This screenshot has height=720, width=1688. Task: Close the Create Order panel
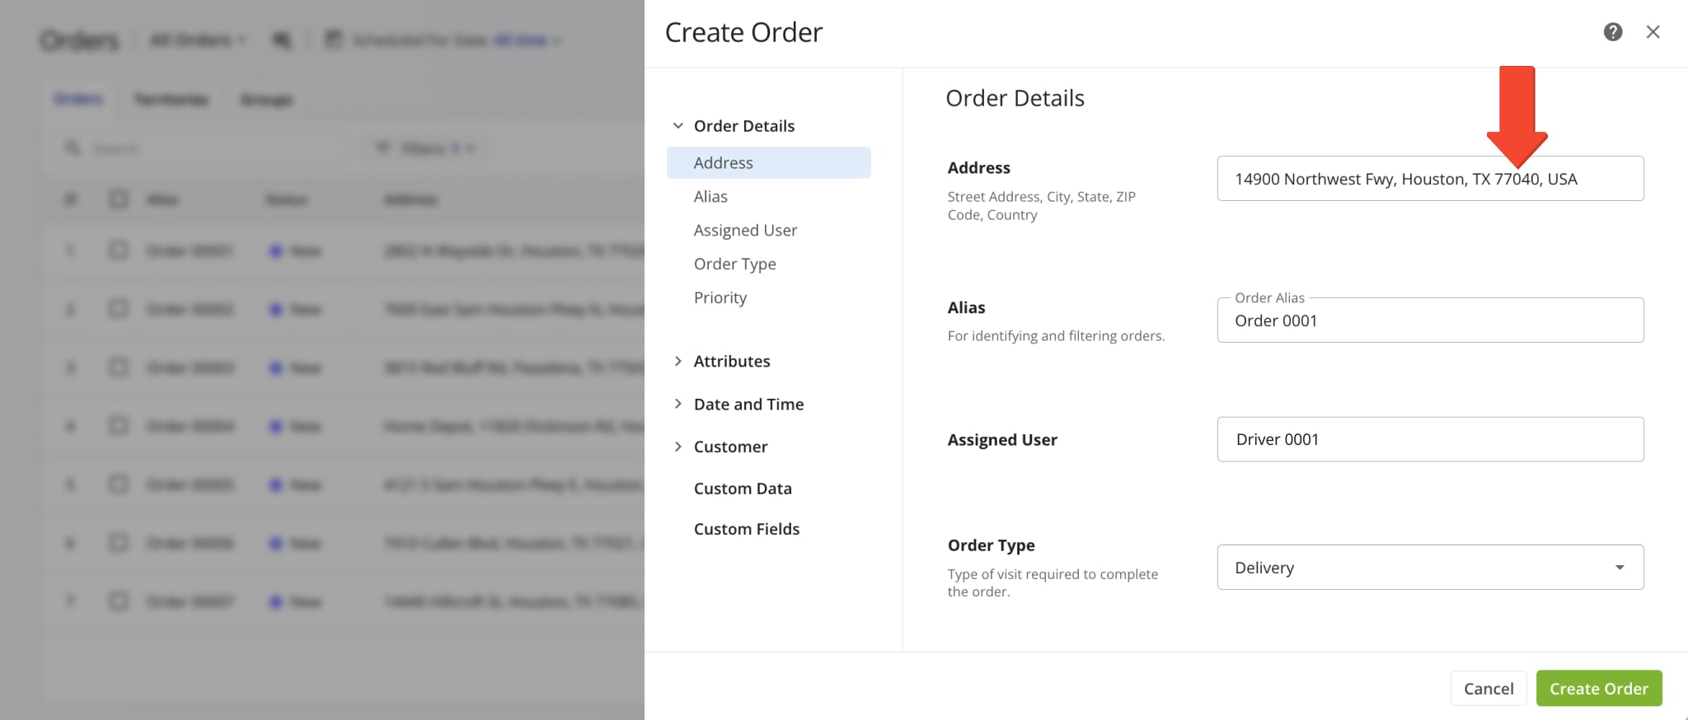(1653, 32)
